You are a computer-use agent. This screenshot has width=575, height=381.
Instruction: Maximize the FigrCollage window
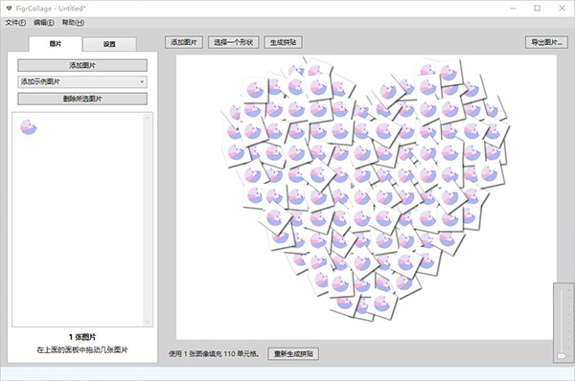point(538,8)
